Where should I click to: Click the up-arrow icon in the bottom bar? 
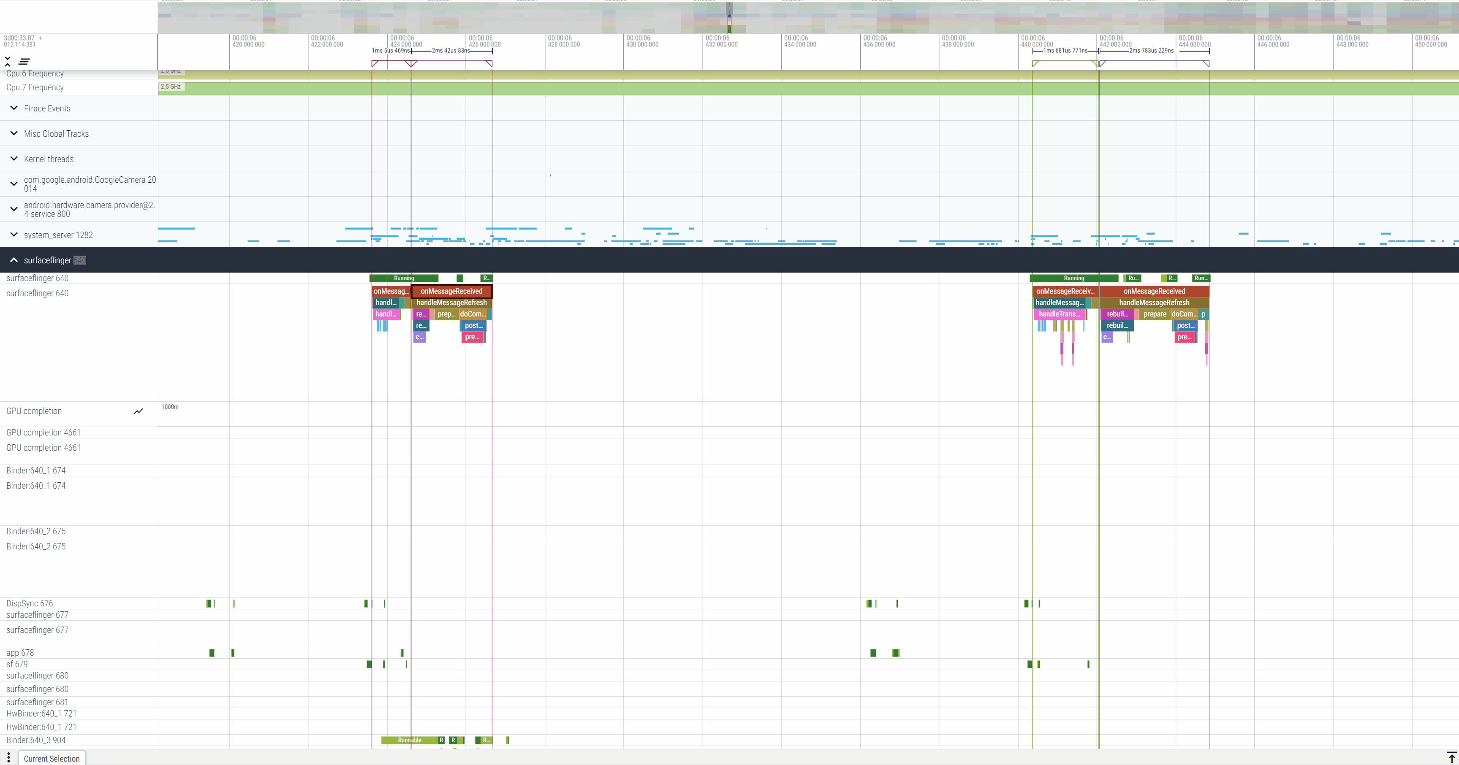click(1451, 758)
